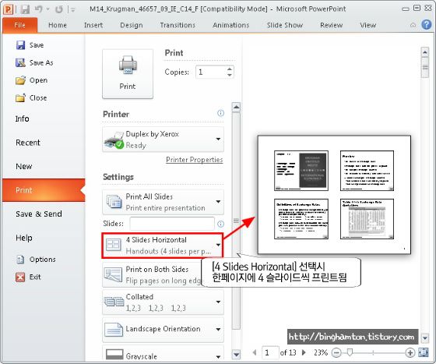Open the Save & Send section
This screenshot has height=364, width=436.
(x=39, y=214)
